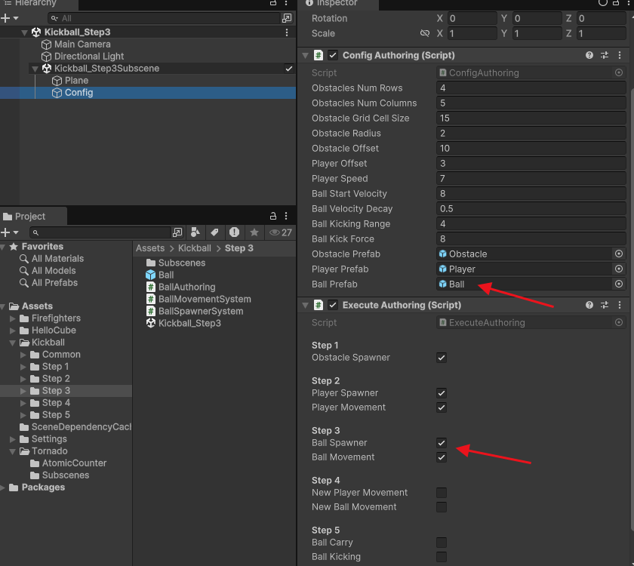Click Search by Import Log Type icon
The height and width of the screenshot is (566, 634).
234,232
